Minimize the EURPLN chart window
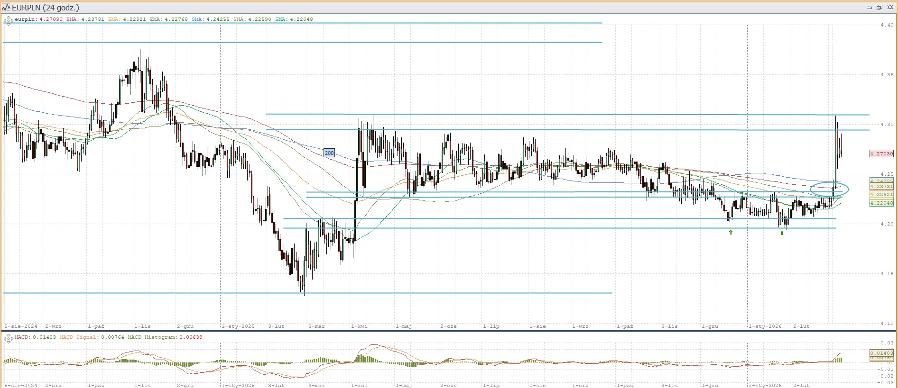 point(869,8)
